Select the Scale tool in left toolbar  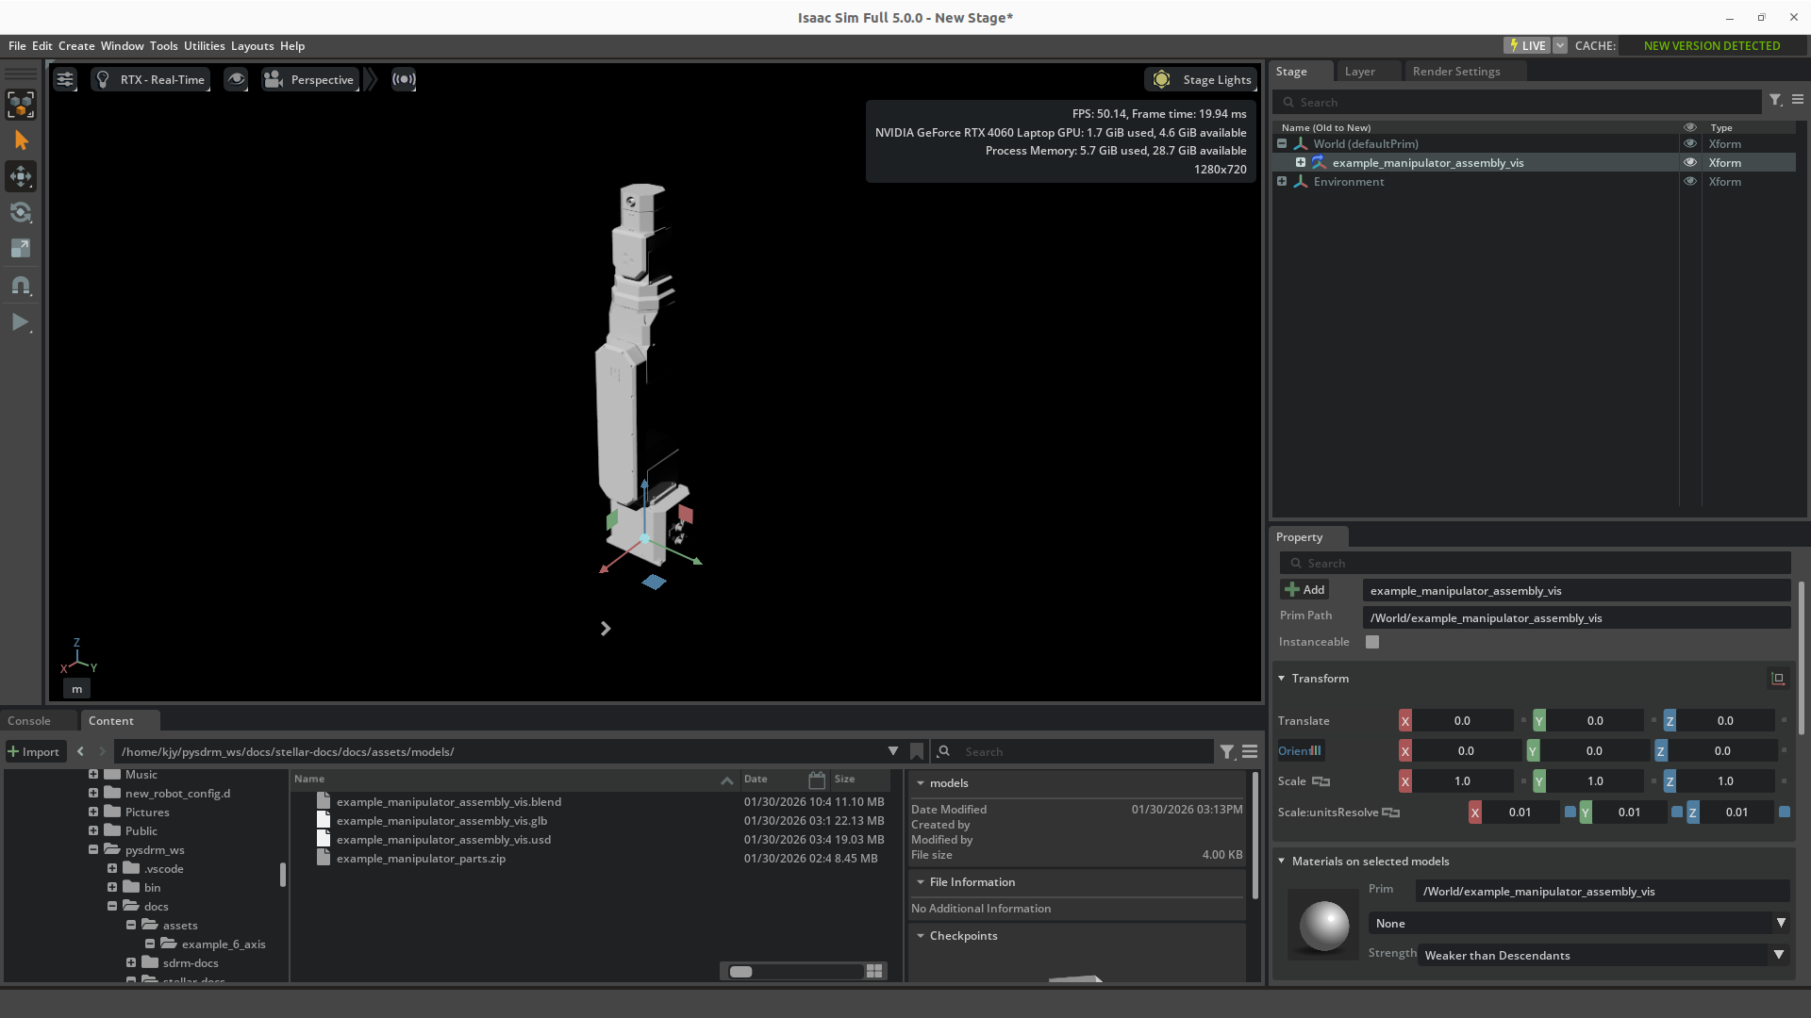click(x=21, y=248)
